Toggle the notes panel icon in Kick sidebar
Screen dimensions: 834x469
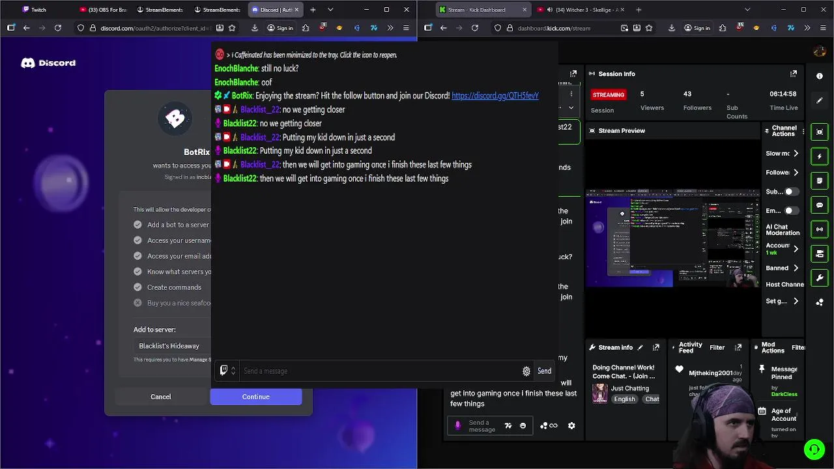click(820, 180)
